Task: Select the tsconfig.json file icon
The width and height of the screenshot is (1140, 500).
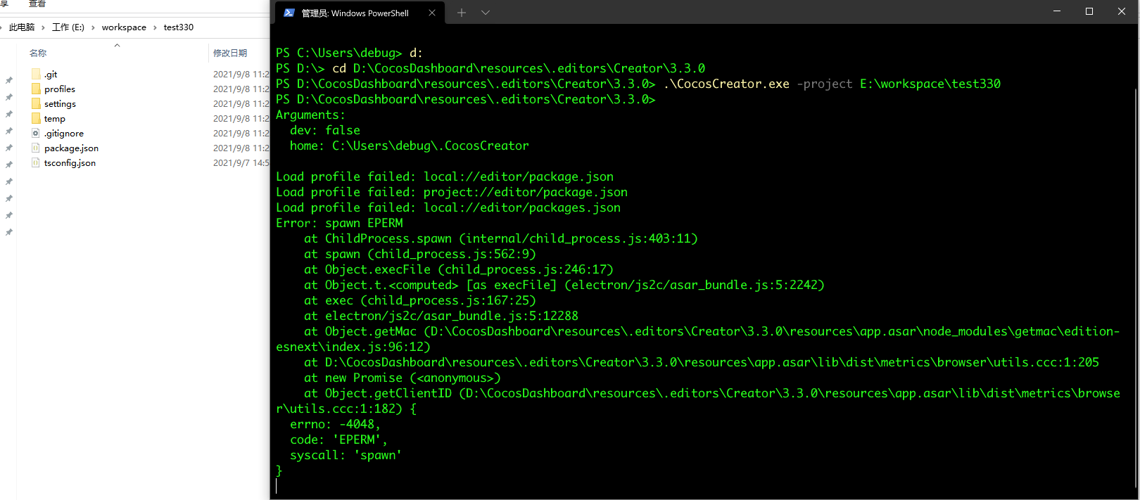Action: [36, 162]
